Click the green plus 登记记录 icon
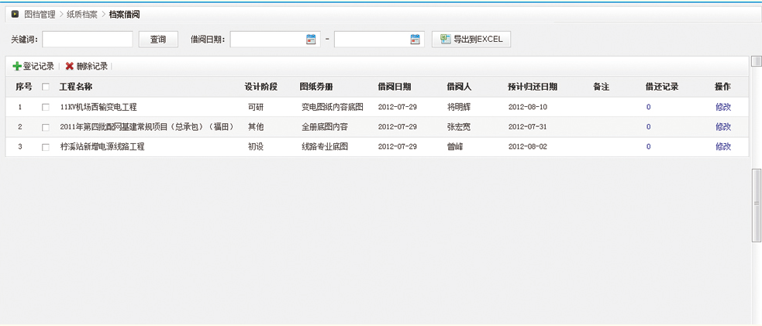This screenshot has width=762, height=326. (x=17, y=67)
